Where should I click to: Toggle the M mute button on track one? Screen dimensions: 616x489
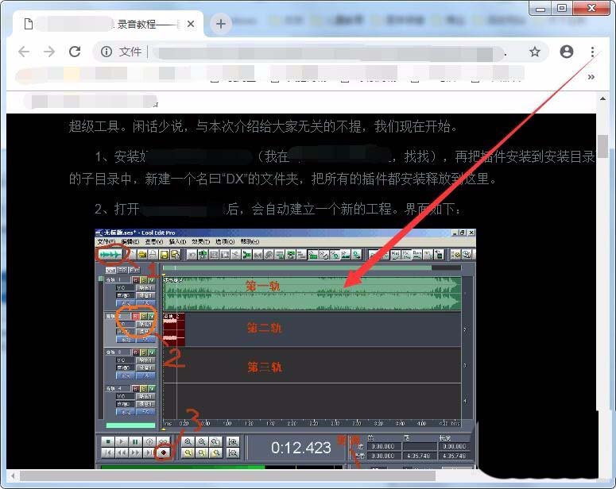[x=152, y=279]
